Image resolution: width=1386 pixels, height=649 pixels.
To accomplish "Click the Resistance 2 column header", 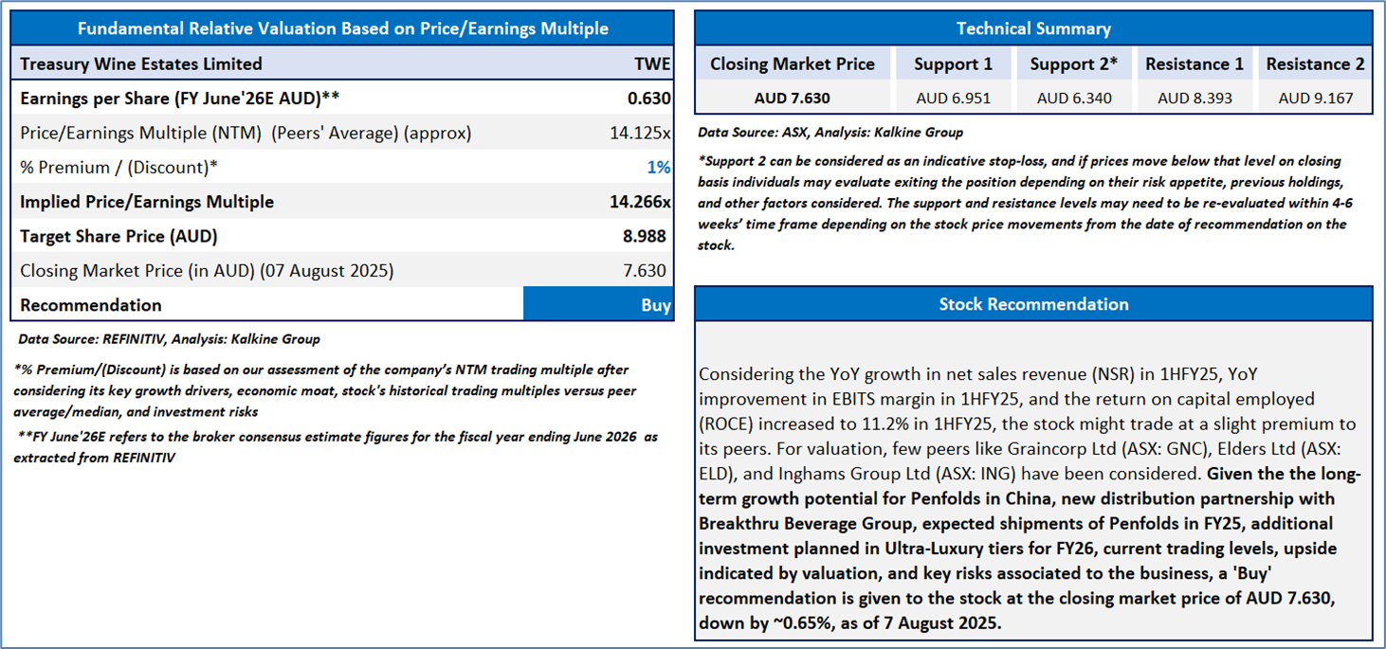I will coord(1315,64).
